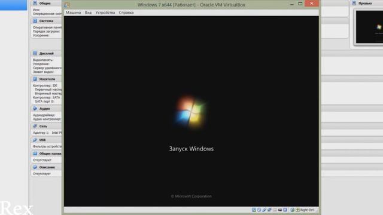Click the SATA порт 0 row

point(44,102)
